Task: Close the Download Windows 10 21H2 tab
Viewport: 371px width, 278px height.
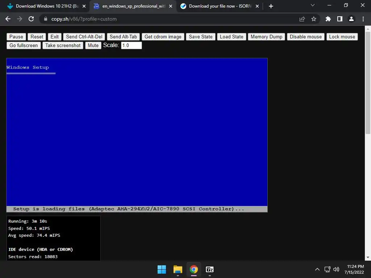Action: point(84,6)
